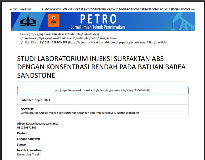
Task: Open the Home breadcrumb link
Action: point(60,34)
